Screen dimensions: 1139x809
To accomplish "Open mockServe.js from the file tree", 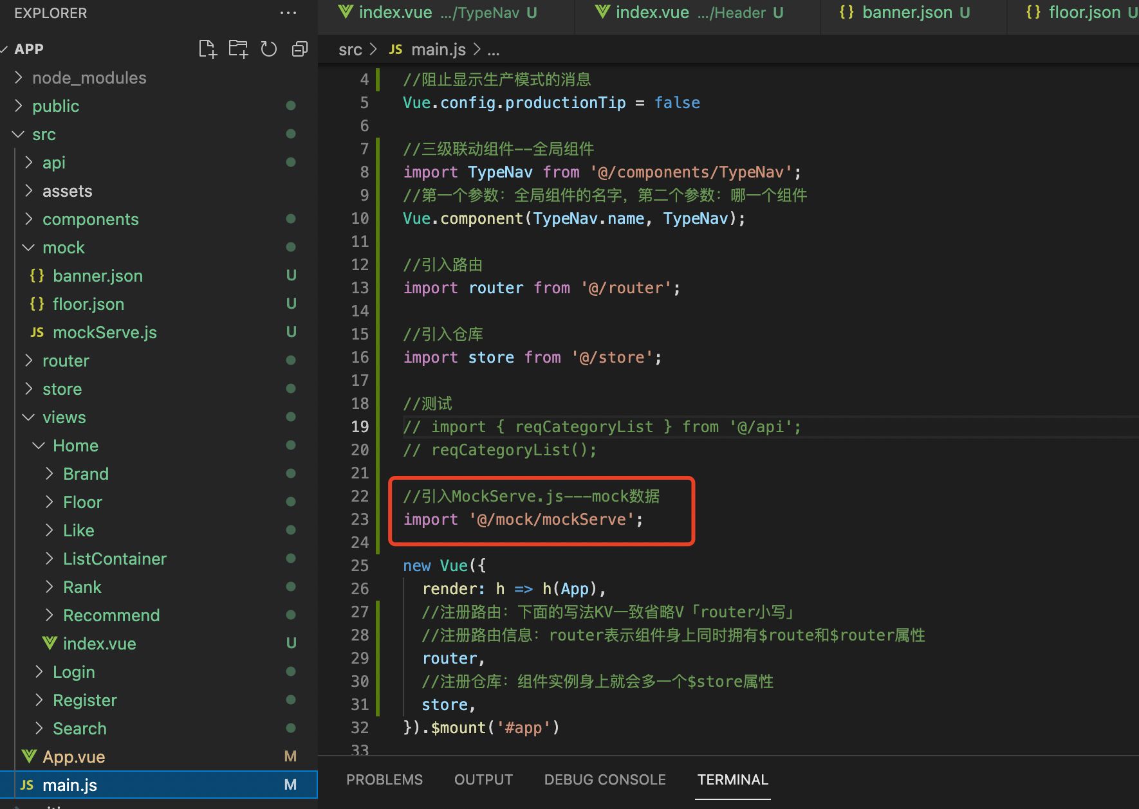I will (159, 332).
